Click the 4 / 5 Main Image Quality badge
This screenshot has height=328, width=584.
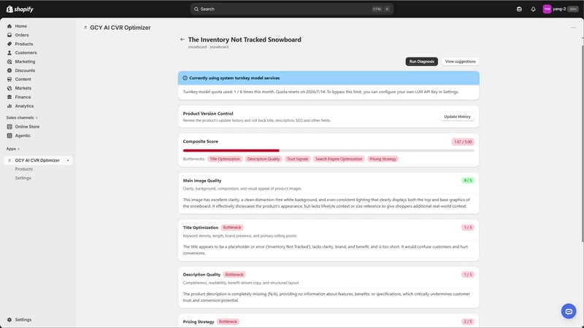(x=468, y=181)
